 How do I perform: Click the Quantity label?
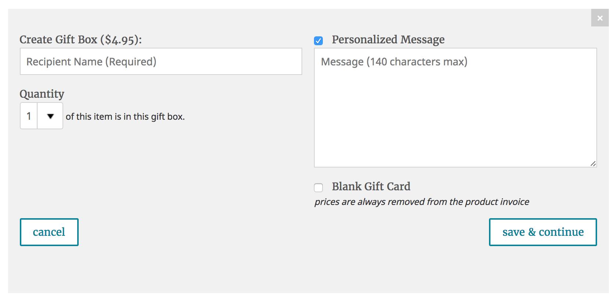point(42,94)
